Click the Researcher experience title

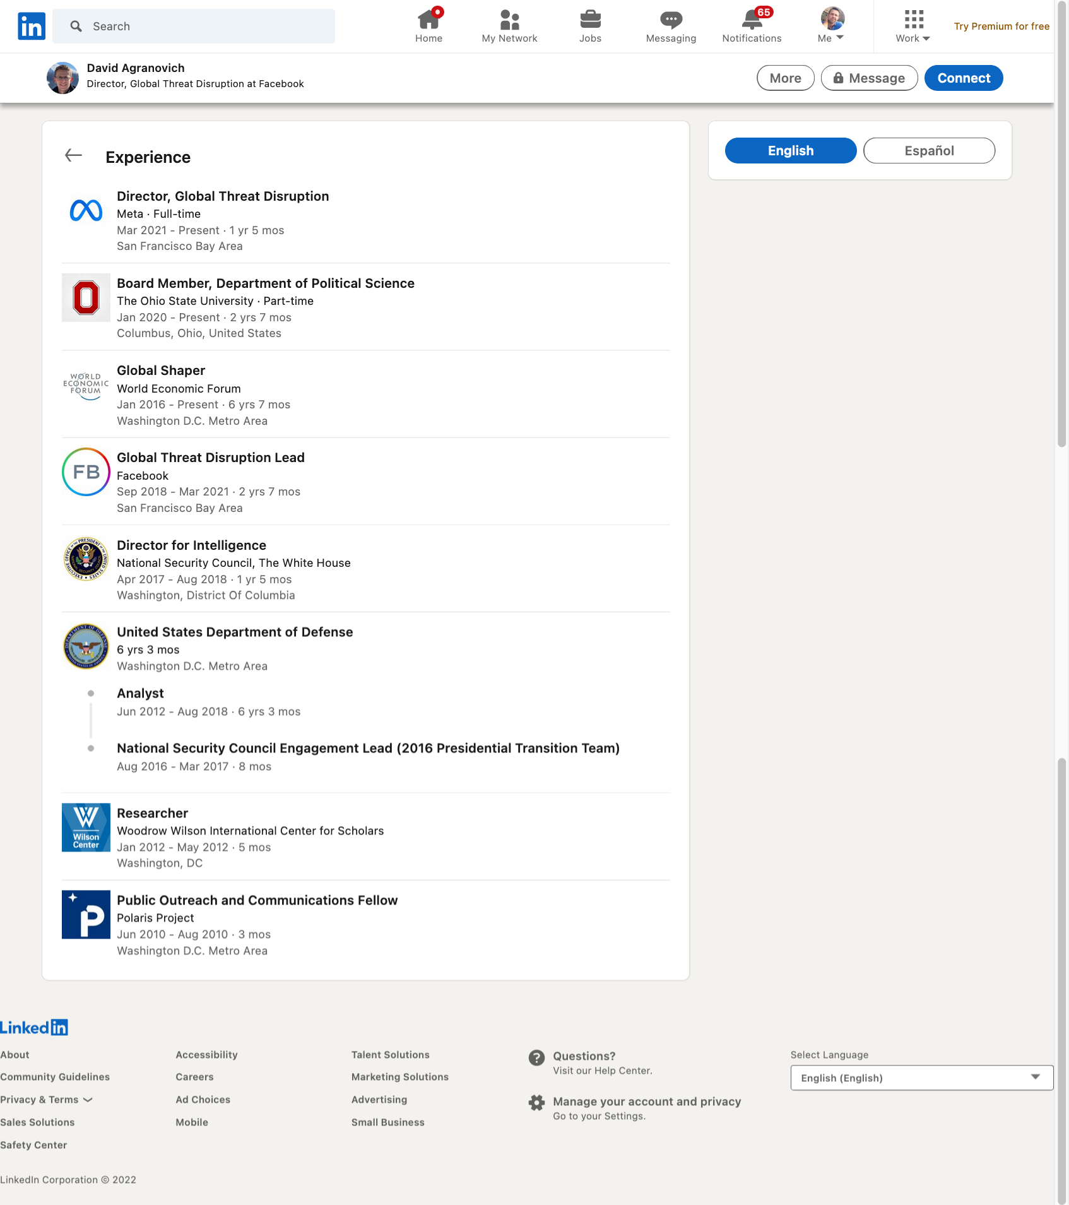pos(152,813)
